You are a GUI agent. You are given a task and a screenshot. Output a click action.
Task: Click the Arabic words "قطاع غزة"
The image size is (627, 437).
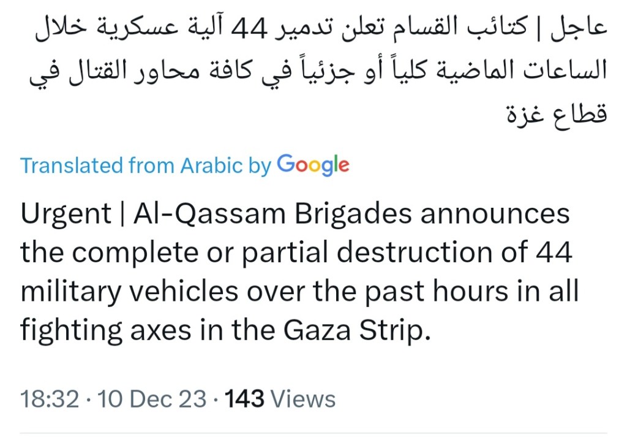[x=556, y=114]
